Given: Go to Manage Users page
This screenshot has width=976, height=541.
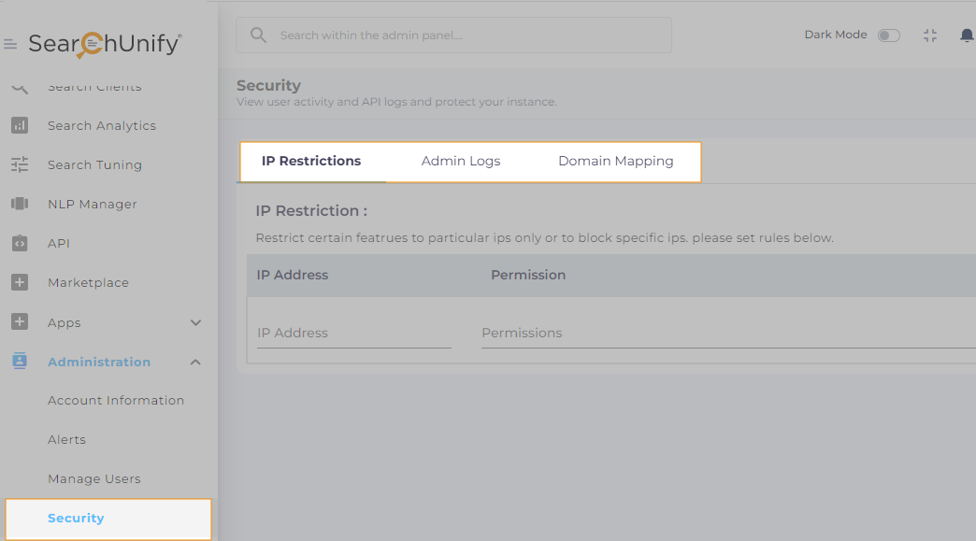Looking at the screenshot, I should coord(94,479).
